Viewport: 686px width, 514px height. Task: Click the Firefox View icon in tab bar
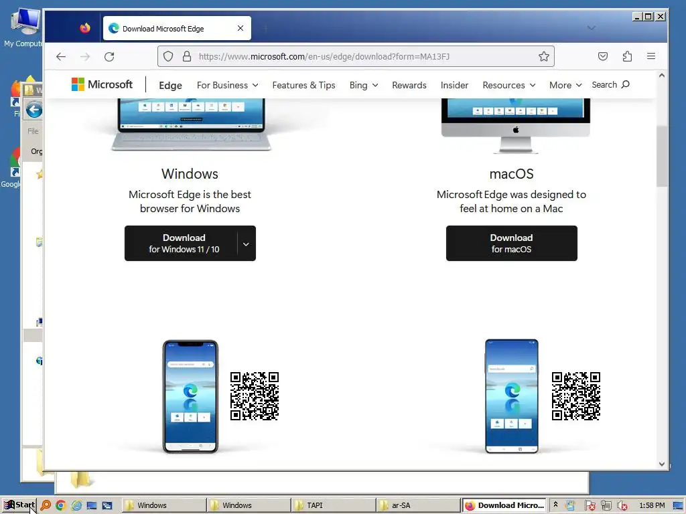(x=85, y=28)
